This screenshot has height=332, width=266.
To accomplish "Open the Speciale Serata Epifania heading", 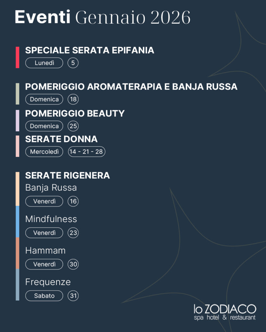I will (90, 50).
